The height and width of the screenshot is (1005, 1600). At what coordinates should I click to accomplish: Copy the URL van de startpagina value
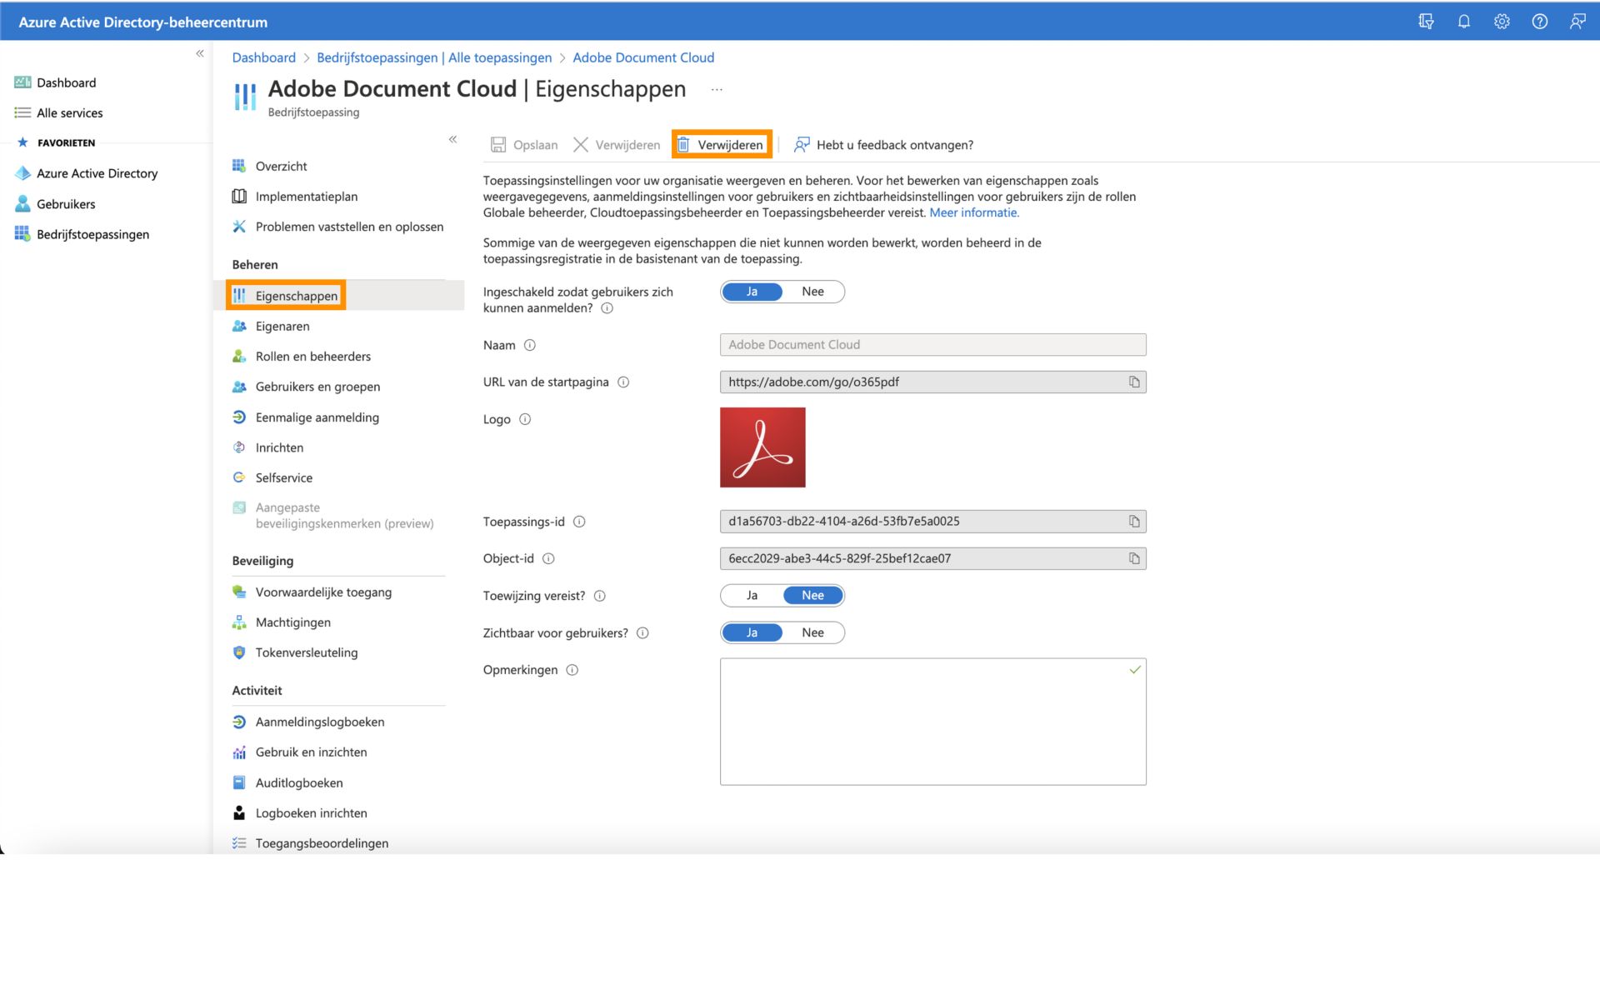1134,382
